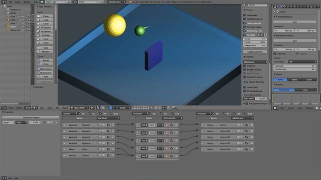The width and height of the screenshot is (321, 180).
Task: Toggle Only Render checkbox
Action: (x=244, y=15)
